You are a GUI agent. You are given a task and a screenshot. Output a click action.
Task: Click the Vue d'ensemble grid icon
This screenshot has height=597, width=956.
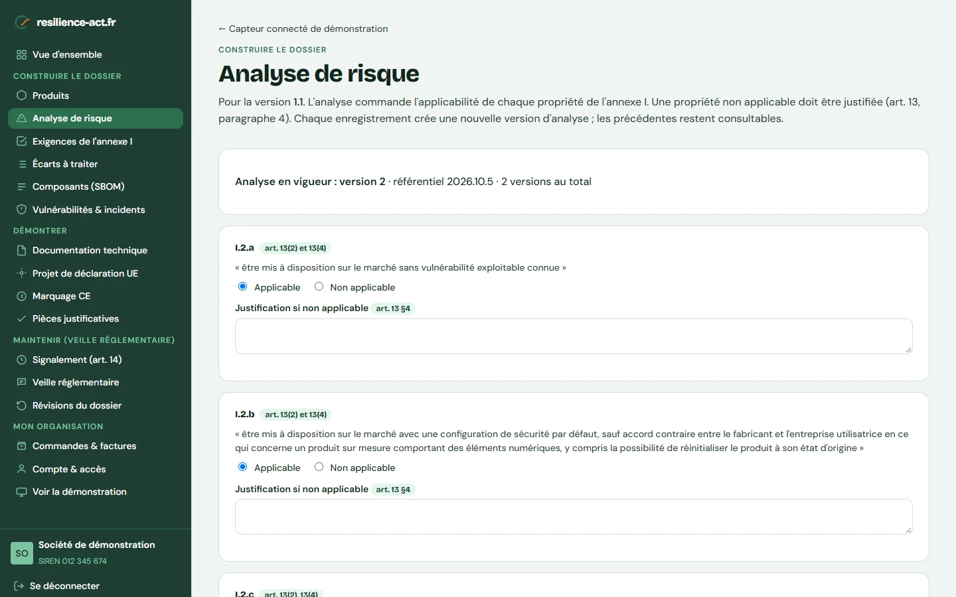(x=22, y=54)
